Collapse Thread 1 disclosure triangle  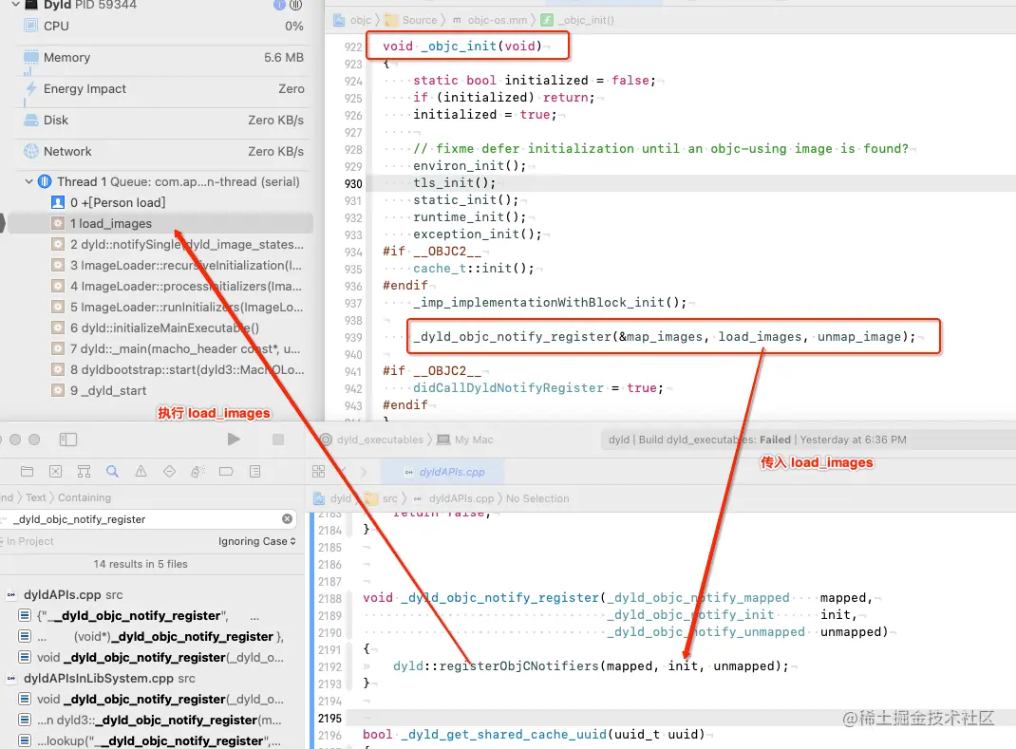tap(28, 182)
